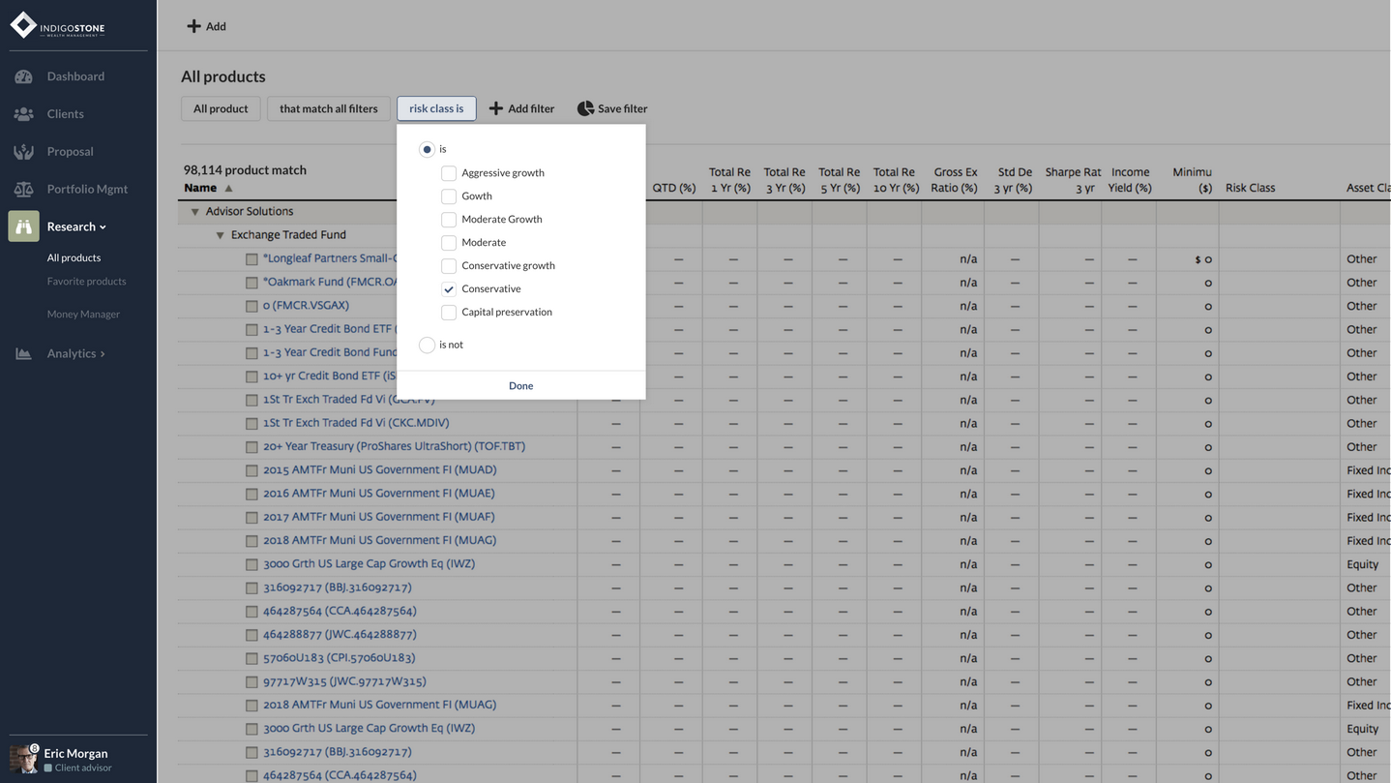Collapse the Advisor Solutions group
This screenshot has width=1391, height=783.
194,212
